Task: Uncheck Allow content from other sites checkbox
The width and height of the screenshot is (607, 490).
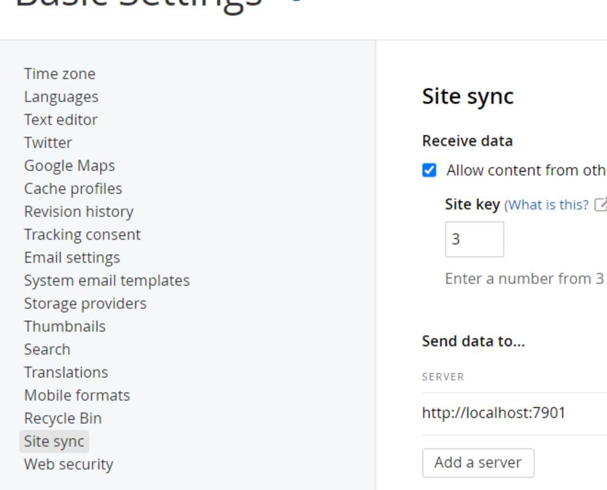Action: click(x=429, y=170)
